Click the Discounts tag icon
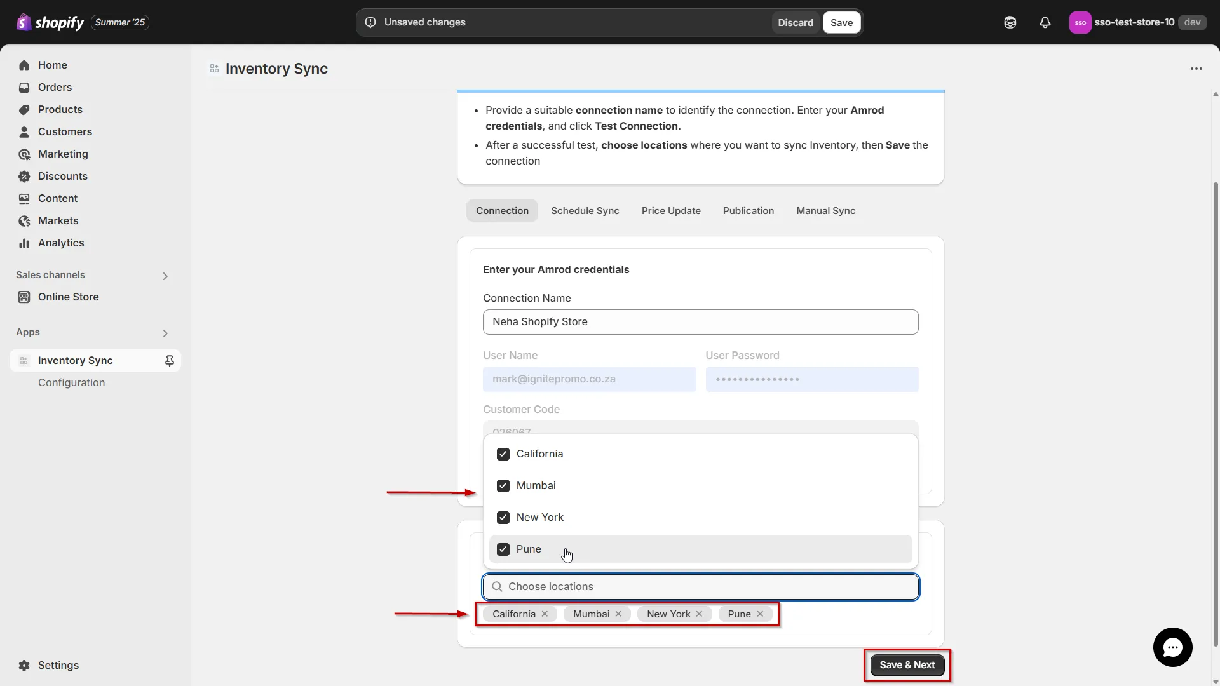 point(24,176)
